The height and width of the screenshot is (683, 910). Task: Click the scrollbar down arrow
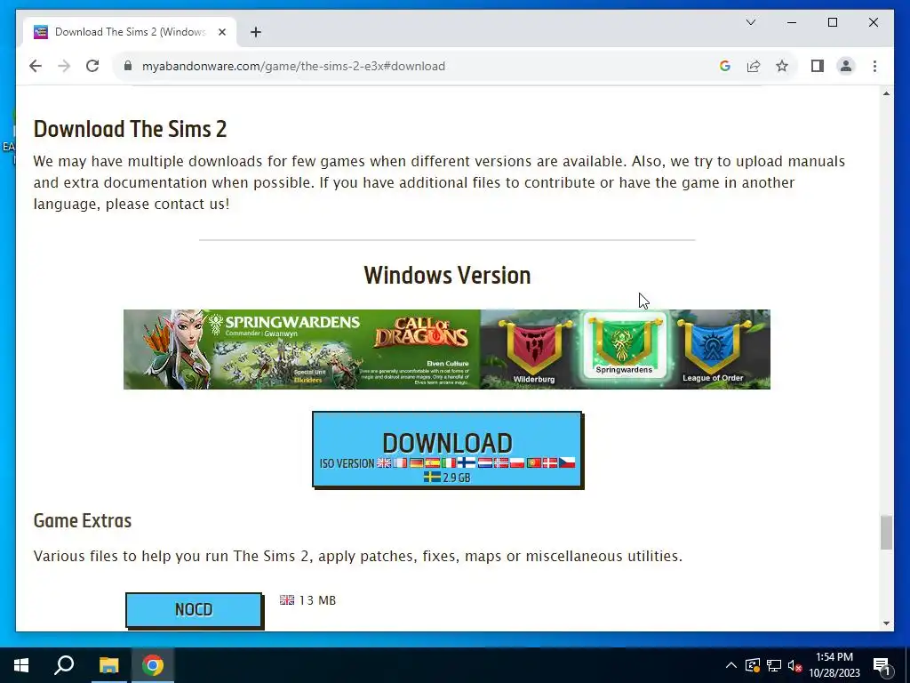886,623
